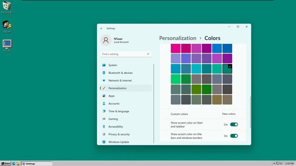Click the View colors button
Viewport: 296px width, 166px height.
(228, 114)
